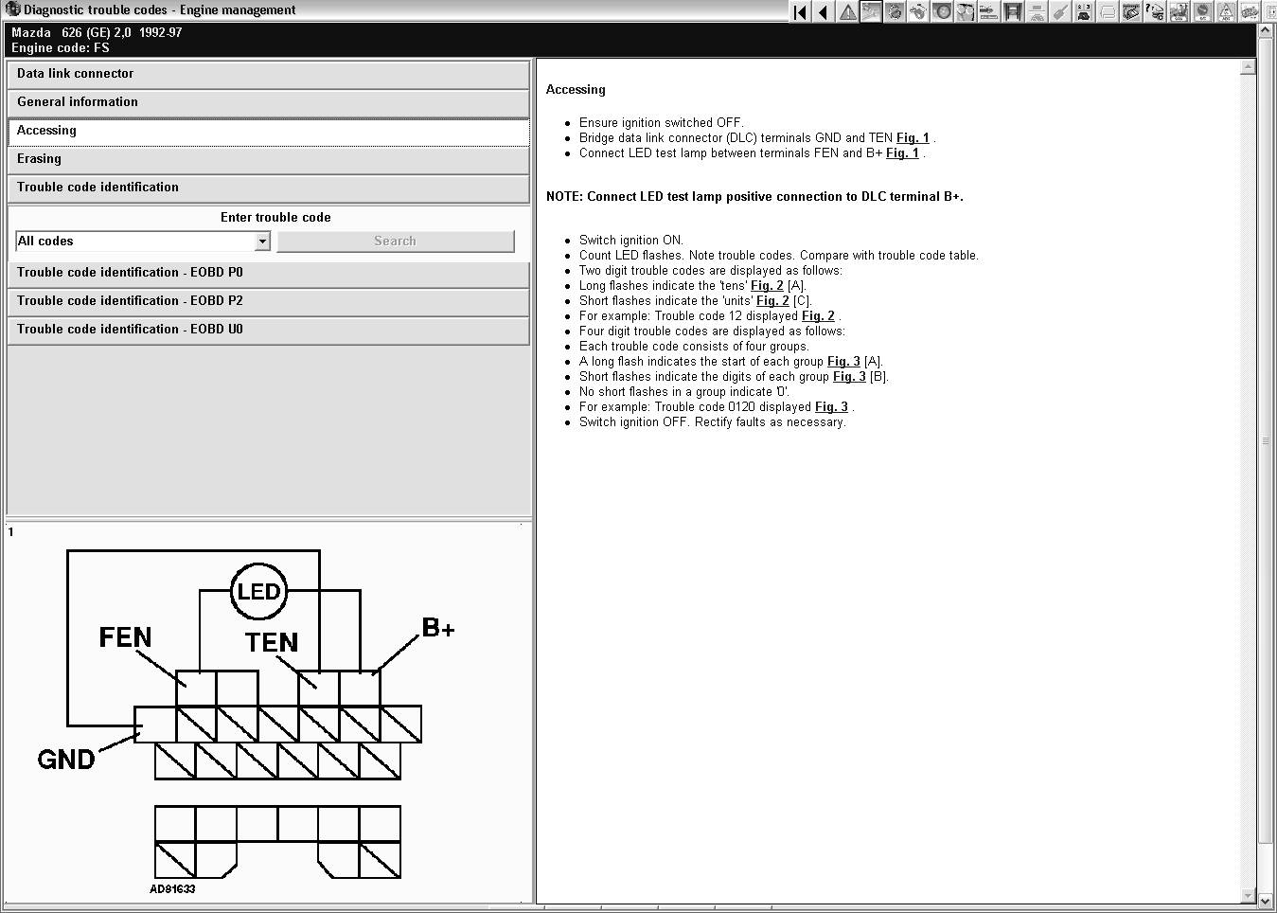Open the General information section

tap(269, 102)
